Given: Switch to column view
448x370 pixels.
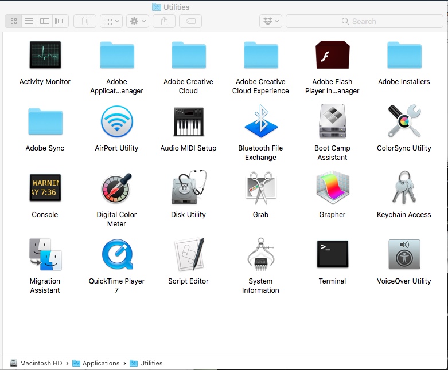Looking at the screenshot, I should pos(45,21).
